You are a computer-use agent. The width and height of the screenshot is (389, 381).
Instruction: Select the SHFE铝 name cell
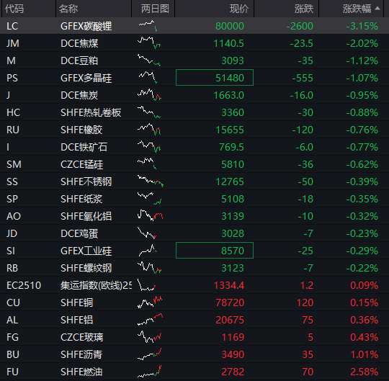click(x=76, y=320)
